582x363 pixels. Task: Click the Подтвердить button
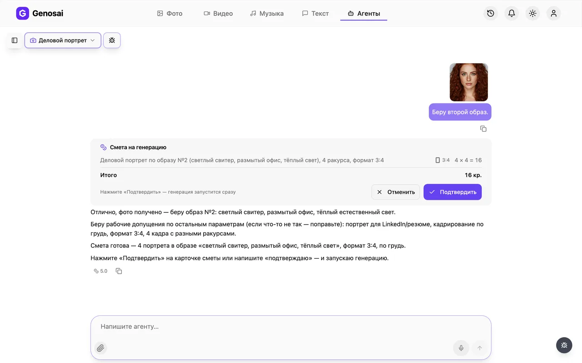point(452,192)
